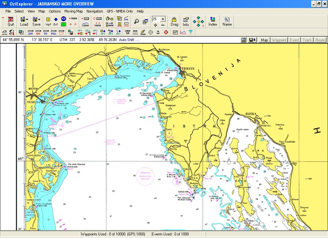The height and width of the screenshot is (238, 328).
Task: Expand the Load dropdown arrow
Action: 27,19
